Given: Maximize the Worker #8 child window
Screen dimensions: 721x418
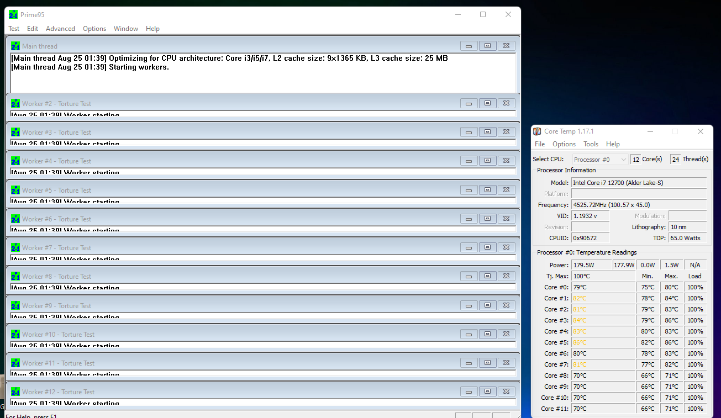Looking at the screenshot, I should (x=488, y=276).
